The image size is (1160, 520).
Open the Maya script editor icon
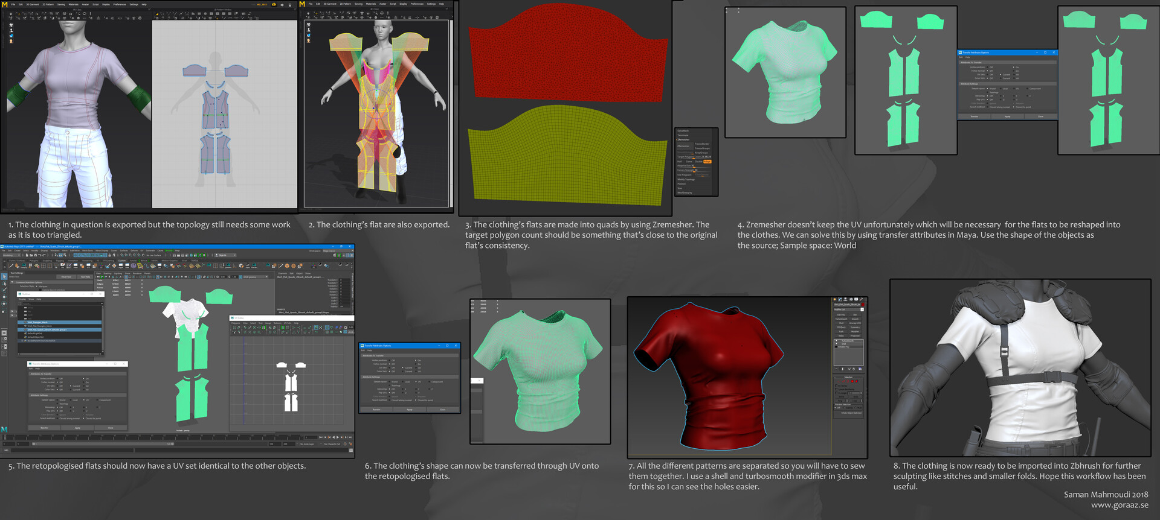point(351,451)
